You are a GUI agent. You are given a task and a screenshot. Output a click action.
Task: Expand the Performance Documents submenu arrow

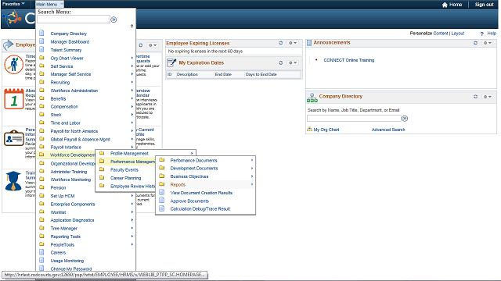coord(252,160)
